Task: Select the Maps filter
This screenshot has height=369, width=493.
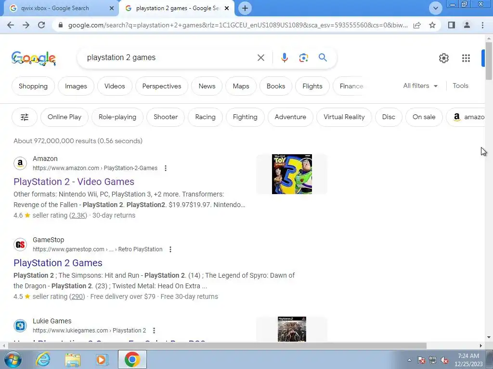Action: coord(241,86)
